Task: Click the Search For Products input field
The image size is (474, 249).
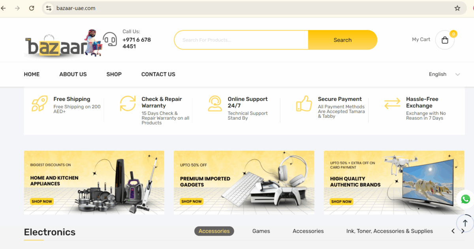Action: pyautogui.click(x=241, y=40)
